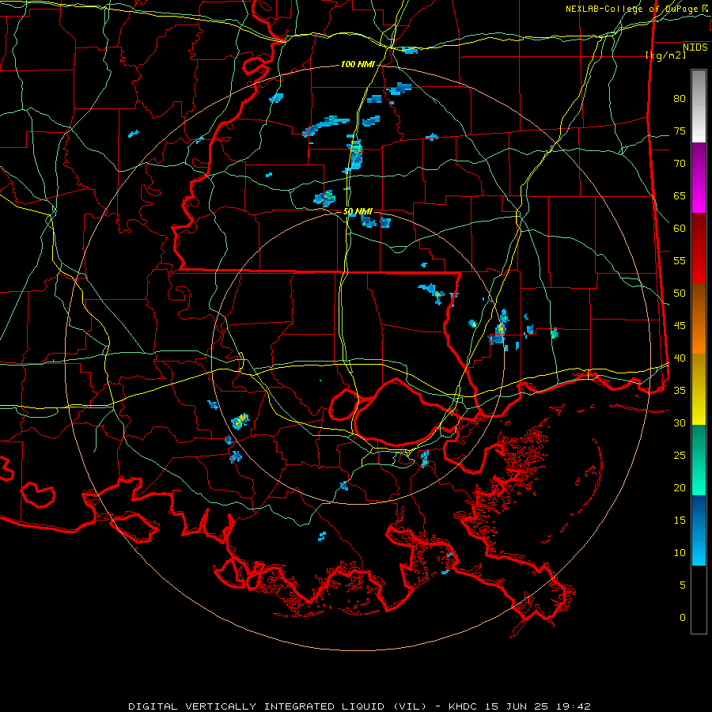Click the 0 value on the color scale

[x=683, y=618]
